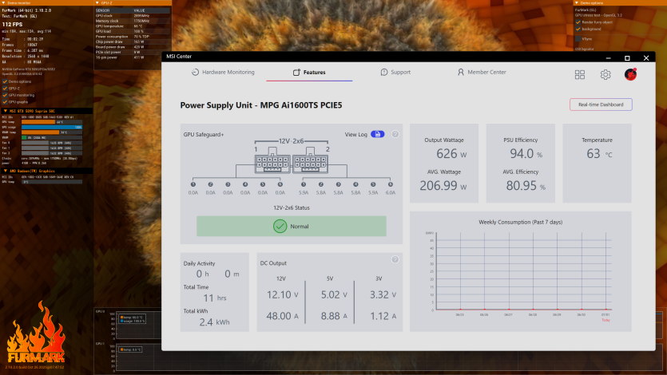Click the Temperature value 63 °C
This screenshot has height=375, width=667.
click(x=599, y=154)
